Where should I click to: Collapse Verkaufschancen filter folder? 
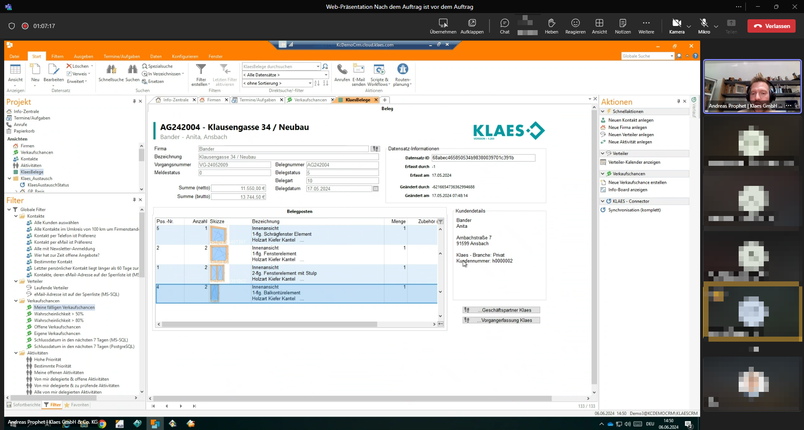(16, 301)
